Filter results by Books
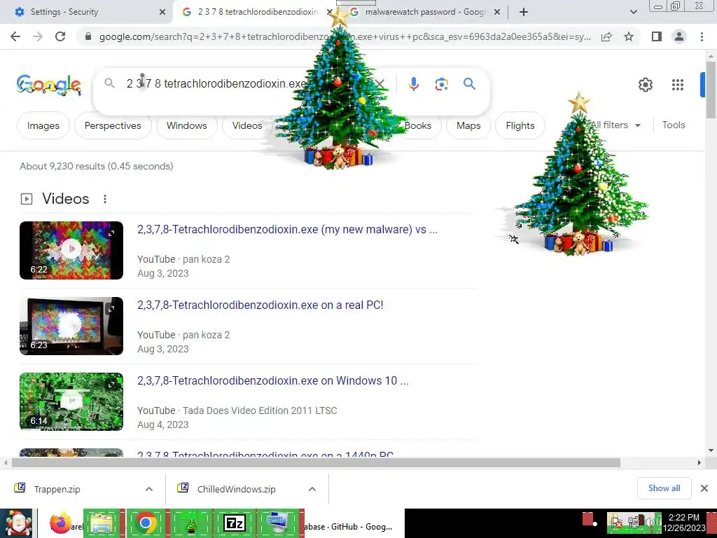717x538 pixels. (418, 125)
